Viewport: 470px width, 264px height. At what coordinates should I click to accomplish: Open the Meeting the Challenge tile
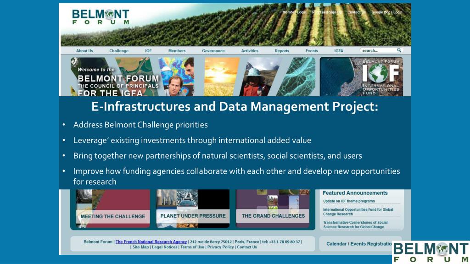[x=113, y=209]
